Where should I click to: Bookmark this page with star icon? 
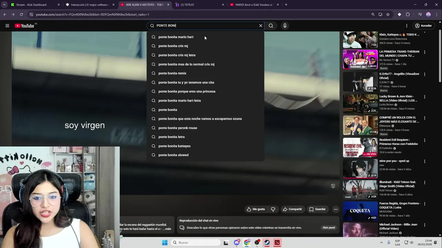[388, 14]
